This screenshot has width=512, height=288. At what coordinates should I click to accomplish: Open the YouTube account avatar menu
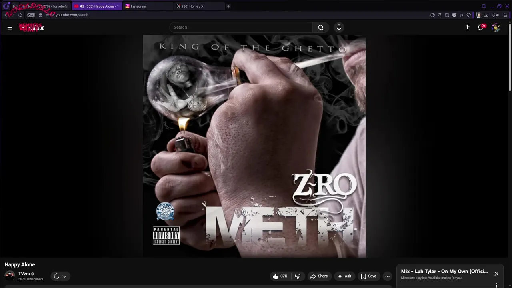pyautogui.click(x=496, y=28)
